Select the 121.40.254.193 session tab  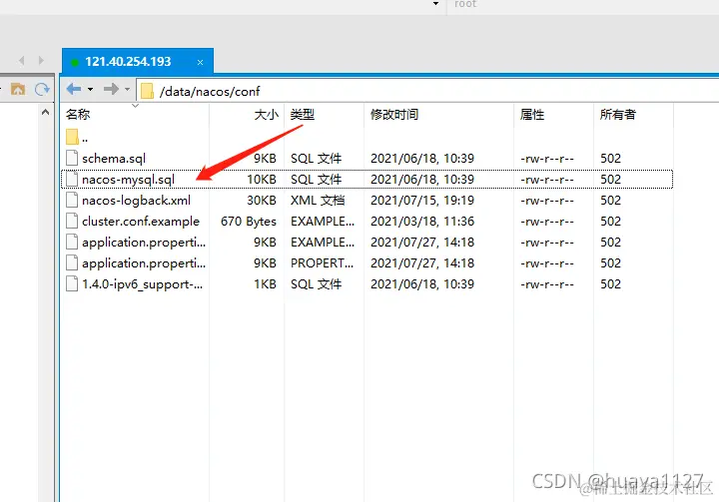pos(138,62)
